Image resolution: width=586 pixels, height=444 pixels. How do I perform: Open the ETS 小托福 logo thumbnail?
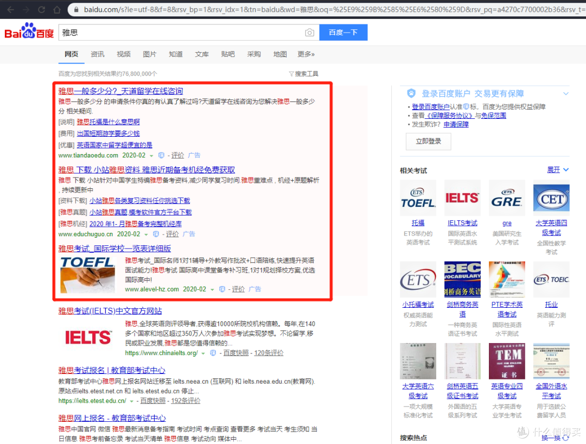(x=418, y=280)
